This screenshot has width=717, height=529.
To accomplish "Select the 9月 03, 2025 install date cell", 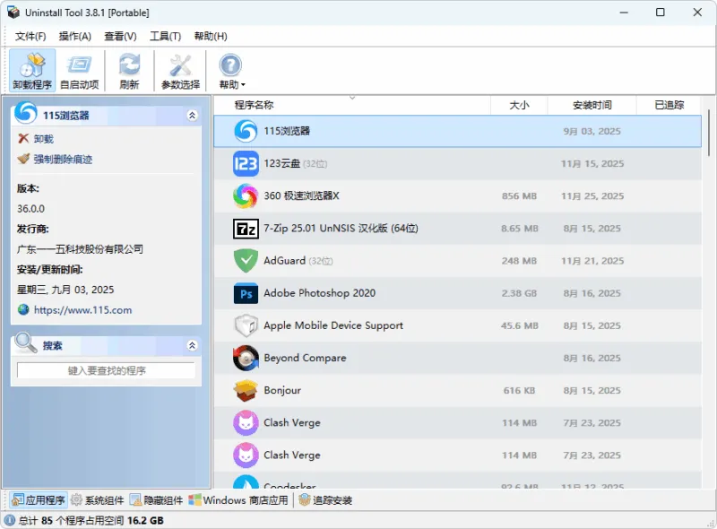I will pos(592,131).
